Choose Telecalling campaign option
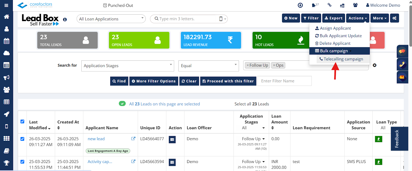 tap(343, 59)
